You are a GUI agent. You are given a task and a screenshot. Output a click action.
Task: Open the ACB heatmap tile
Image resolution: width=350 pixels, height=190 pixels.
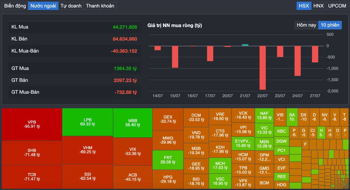[x=133, y=177]
